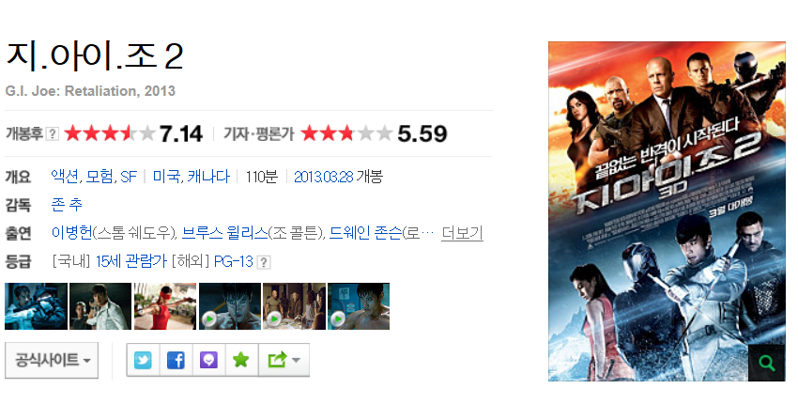Open the green share arrow dropdown

[x=284, y=360]
